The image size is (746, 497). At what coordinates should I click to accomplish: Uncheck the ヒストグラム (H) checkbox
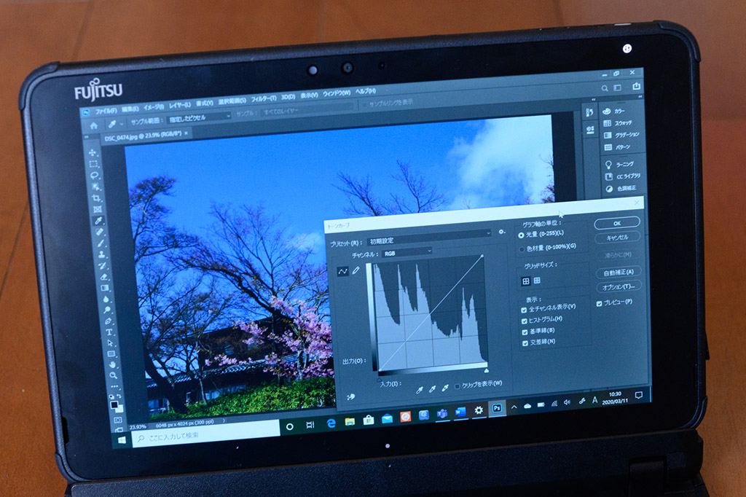pyautogui.click(x=525, y=319)
